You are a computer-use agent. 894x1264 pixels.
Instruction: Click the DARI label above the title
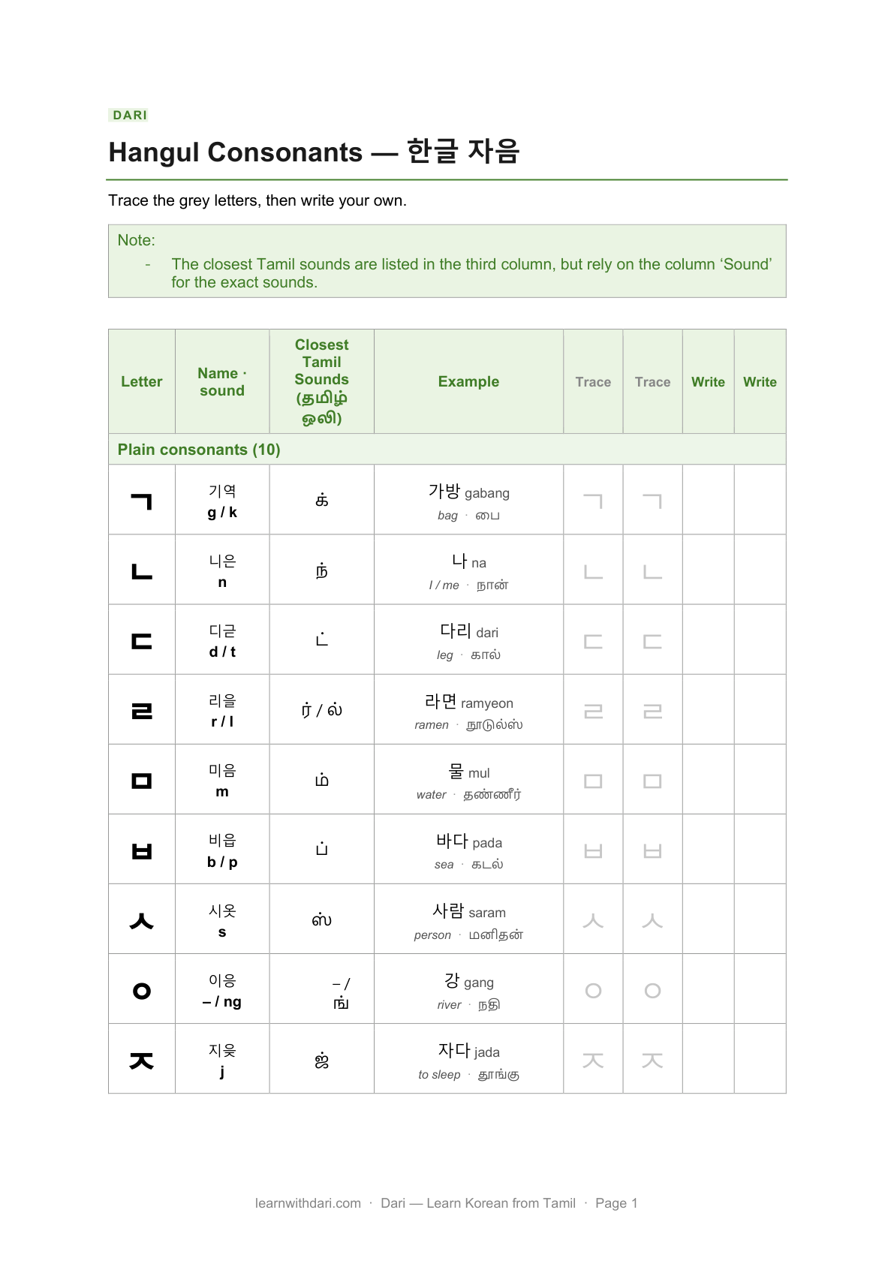130,115
